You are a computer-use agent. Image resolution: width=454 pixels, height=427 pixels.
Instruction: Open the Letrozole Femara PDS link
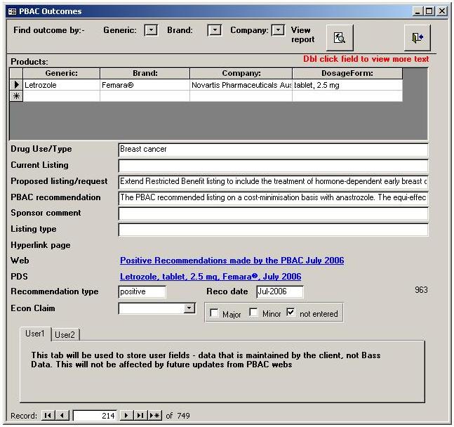tap(211, 277)
